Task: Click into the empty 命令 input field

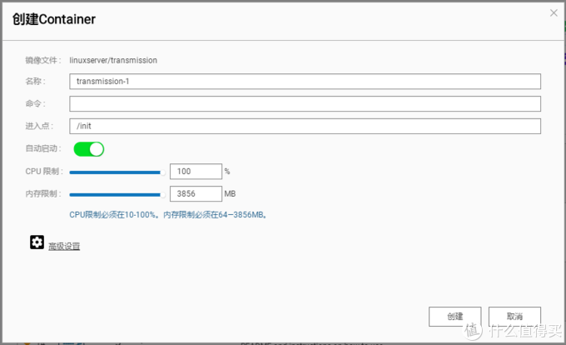Action: coord(305,104)
